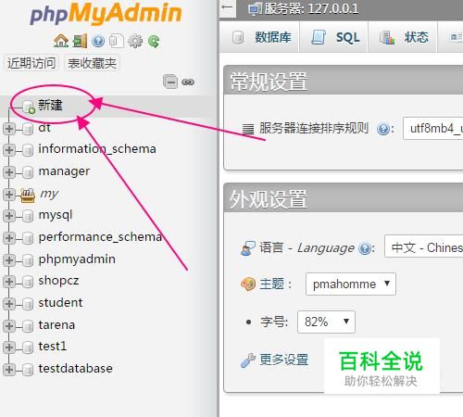The image size is (463, 417).
Task: Select the phpmyadmin database name
Action: [77, 259]
